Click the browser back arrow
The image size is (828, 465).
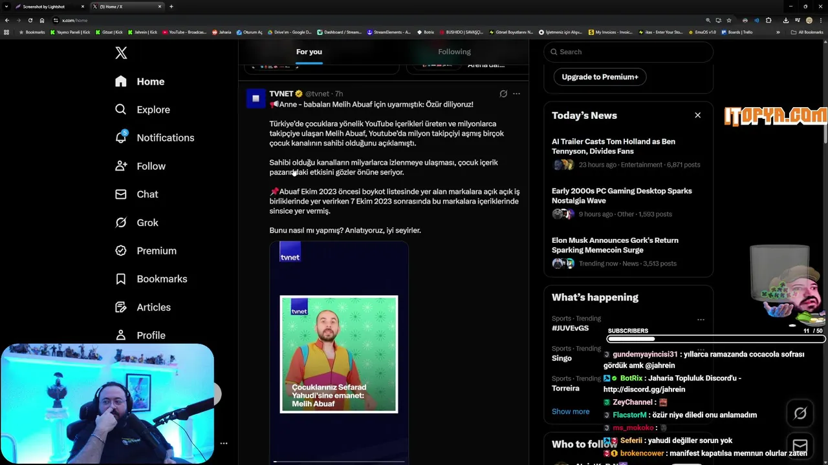coord(7,20)
